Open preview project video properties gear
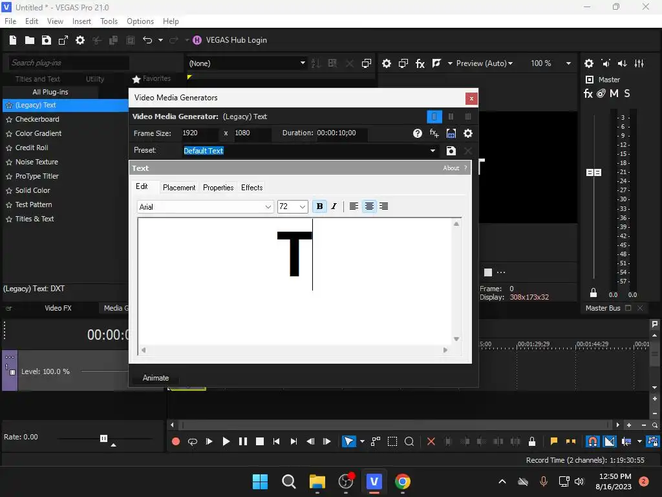The width and height of the screenshot is (662, 497). pyautogui.click(x=387, y=63)
